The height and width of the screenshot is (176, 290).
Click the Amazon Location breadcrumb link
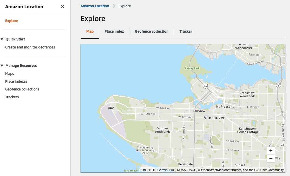95,6
